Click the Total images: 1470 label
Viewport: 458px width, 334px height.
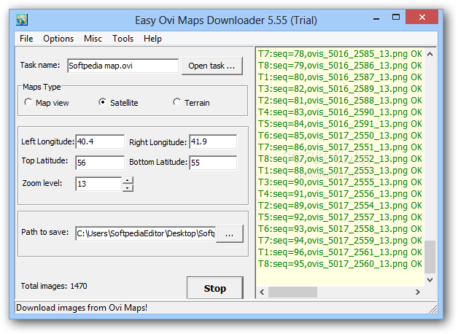(54, 286)
